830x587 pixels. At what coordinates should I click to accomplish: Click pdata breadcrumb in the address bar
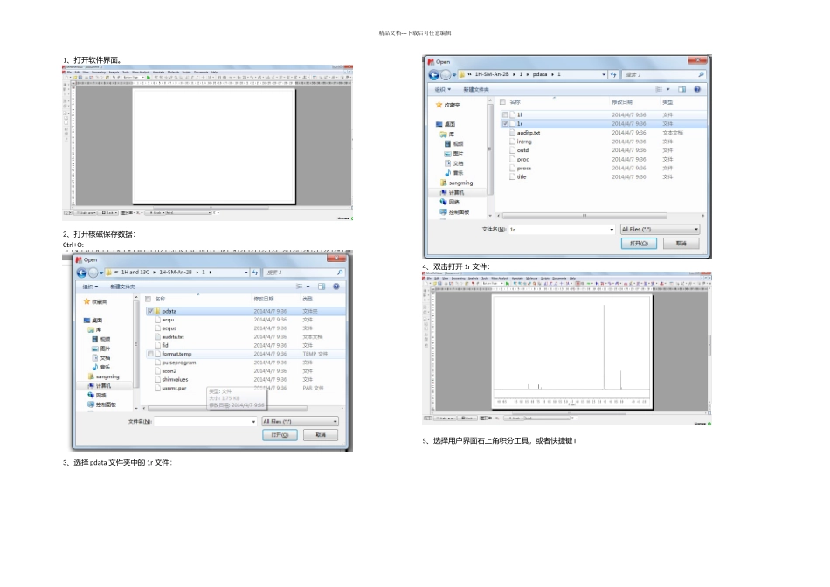(540, 74)
